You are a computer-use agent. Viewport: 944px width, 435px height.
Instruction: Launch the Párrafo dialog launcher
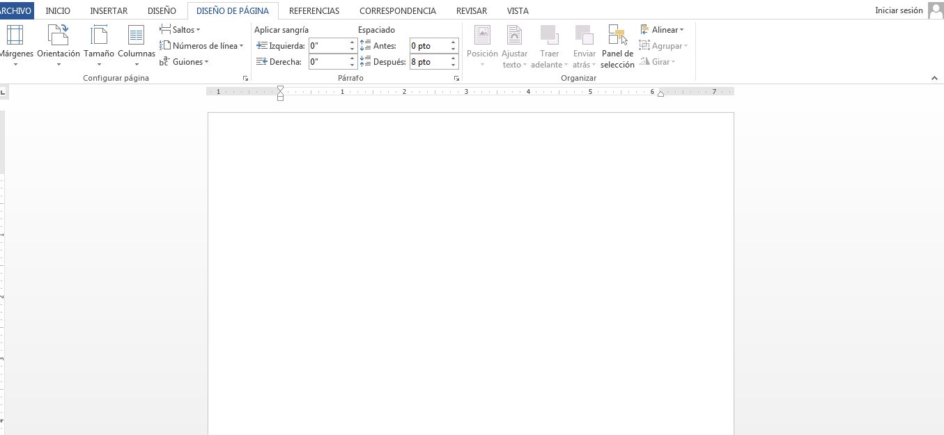pyautogui.click(x=456, y=79)
